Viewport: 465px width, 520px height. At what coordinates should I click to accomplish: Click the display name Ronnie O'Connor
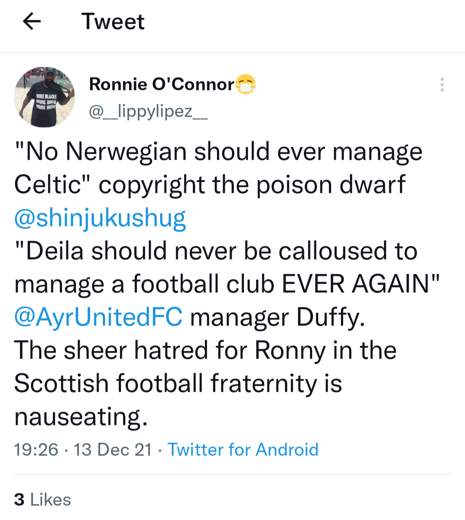tap(161, 84)
